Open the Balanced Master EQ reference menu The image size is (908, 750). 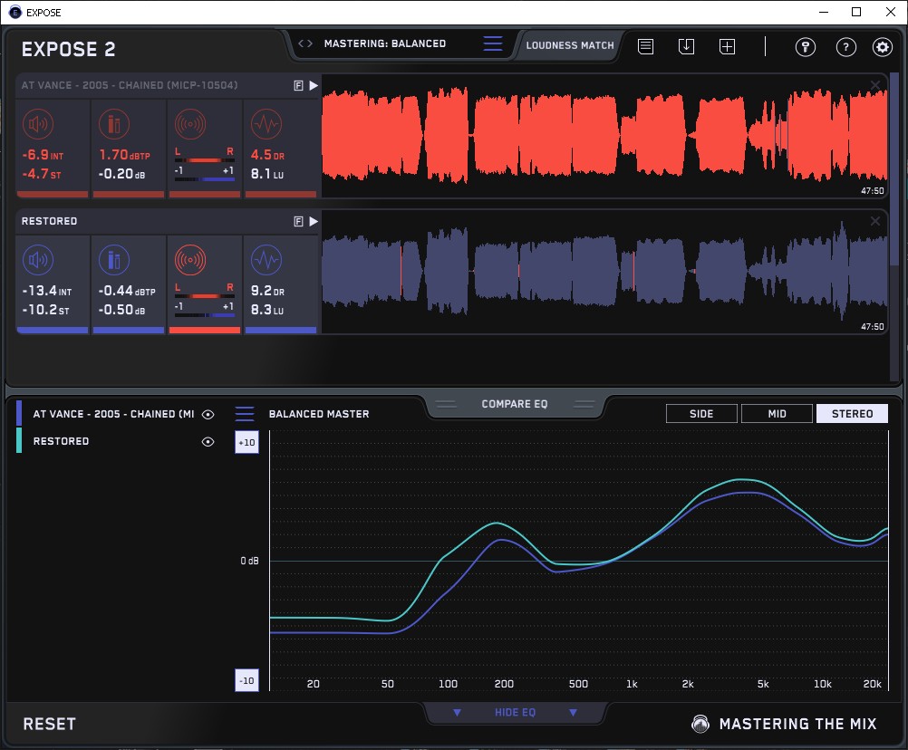(245, 414)
